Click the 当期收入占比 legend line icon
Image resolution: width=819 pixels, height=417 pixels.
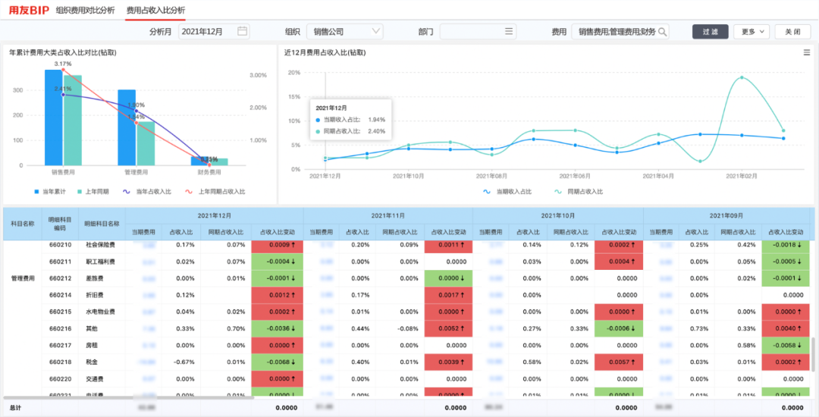487,192
